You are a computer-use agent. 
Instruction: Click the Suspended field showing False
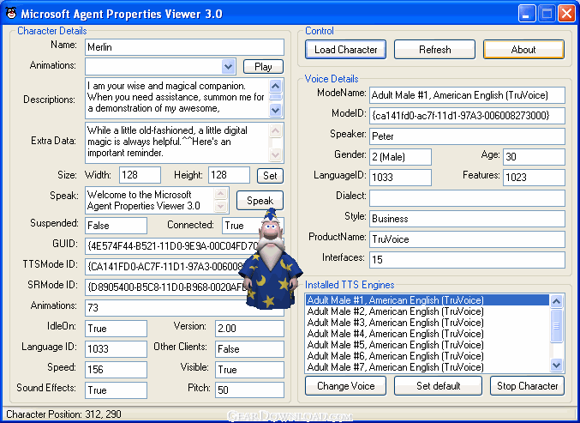[116, 226]
